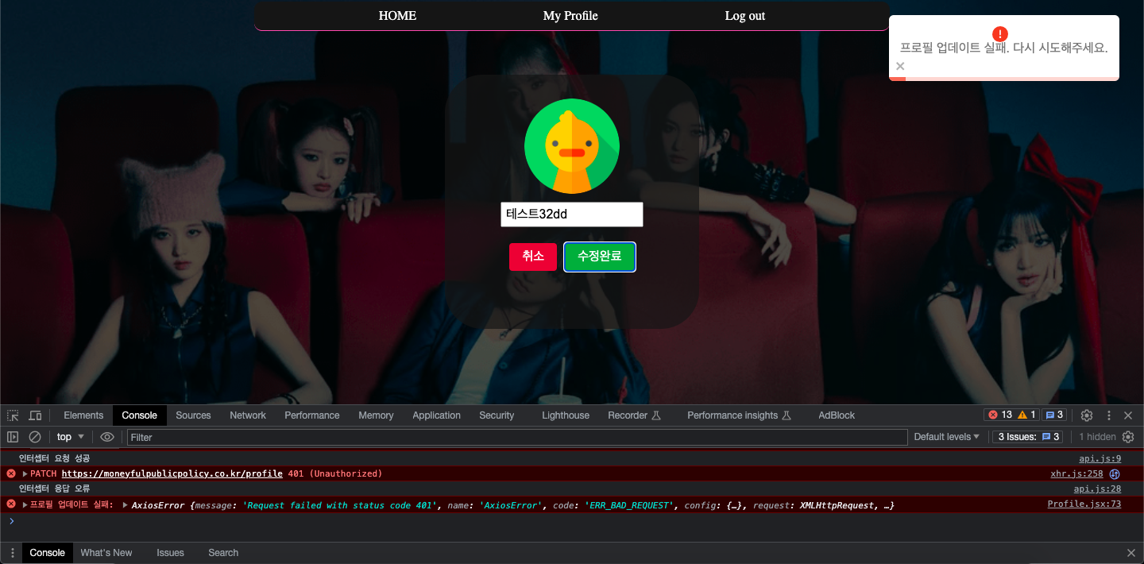Open the Profile.jsx:73 source link
This screenshot has width=1144, height=564.
click(1084, 504)
